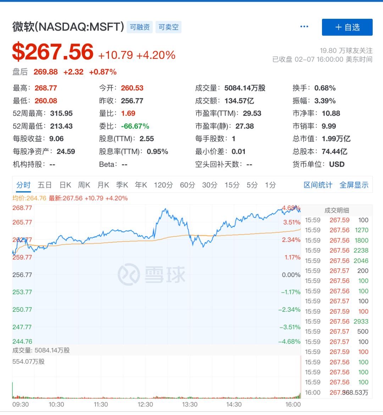Click the 市净率 value 10.88
The image size is (383, 415).
(331, 114)
